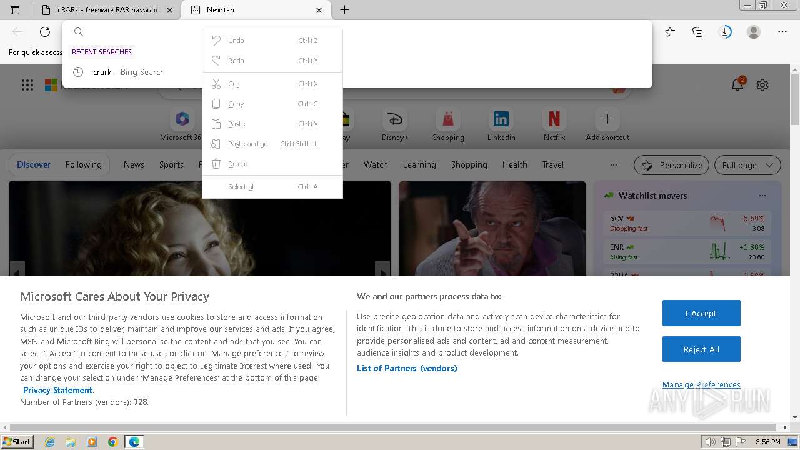
Task: Close the New tab
Action: (319, 10)
